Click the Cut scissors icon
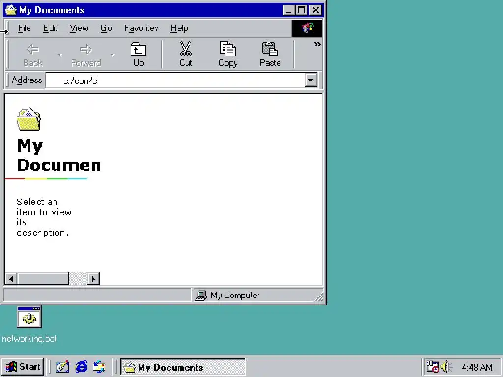Screen dimensions: 503x377 point(185,54)
